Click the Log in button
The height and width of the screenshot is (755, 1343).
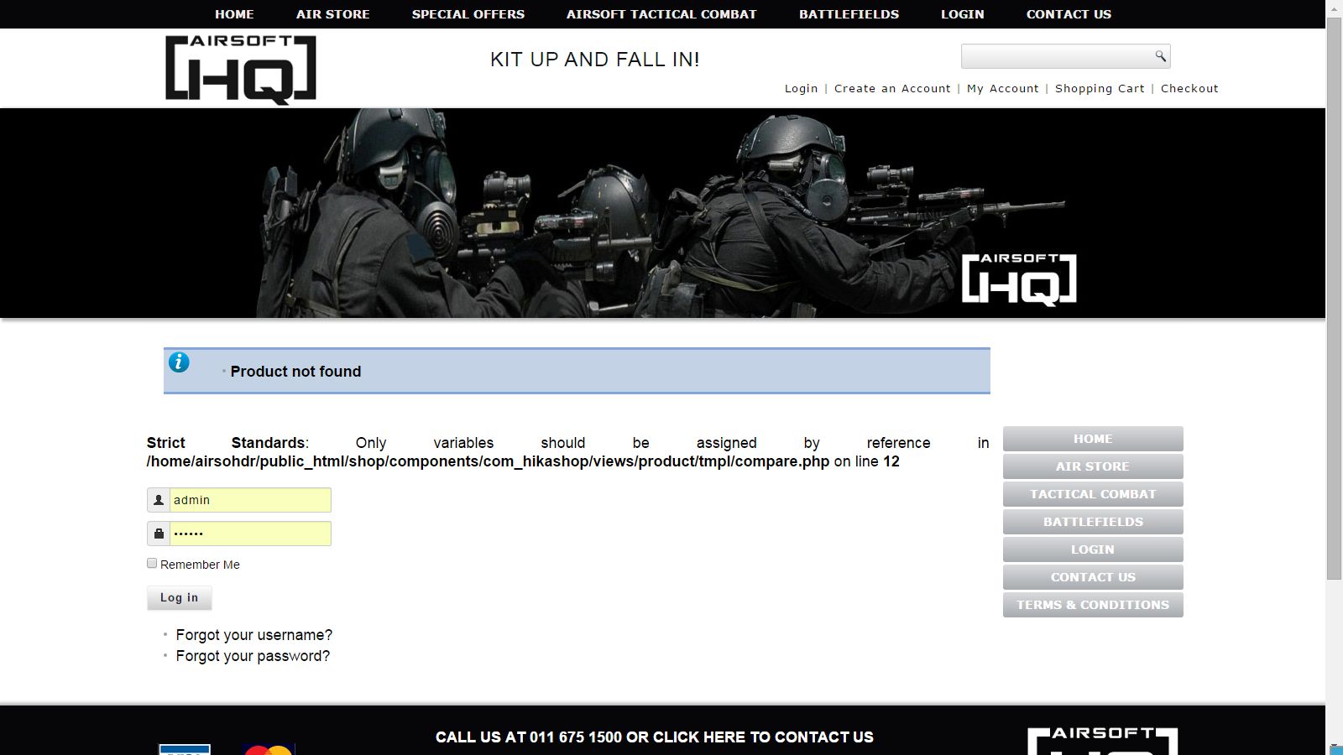tap(180, 598)
